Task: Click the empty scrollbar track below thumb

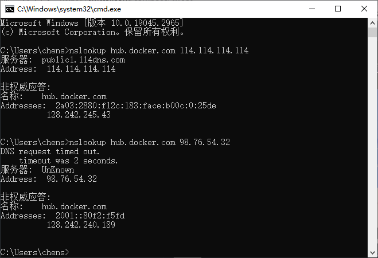Action: [x=372, y=143]
